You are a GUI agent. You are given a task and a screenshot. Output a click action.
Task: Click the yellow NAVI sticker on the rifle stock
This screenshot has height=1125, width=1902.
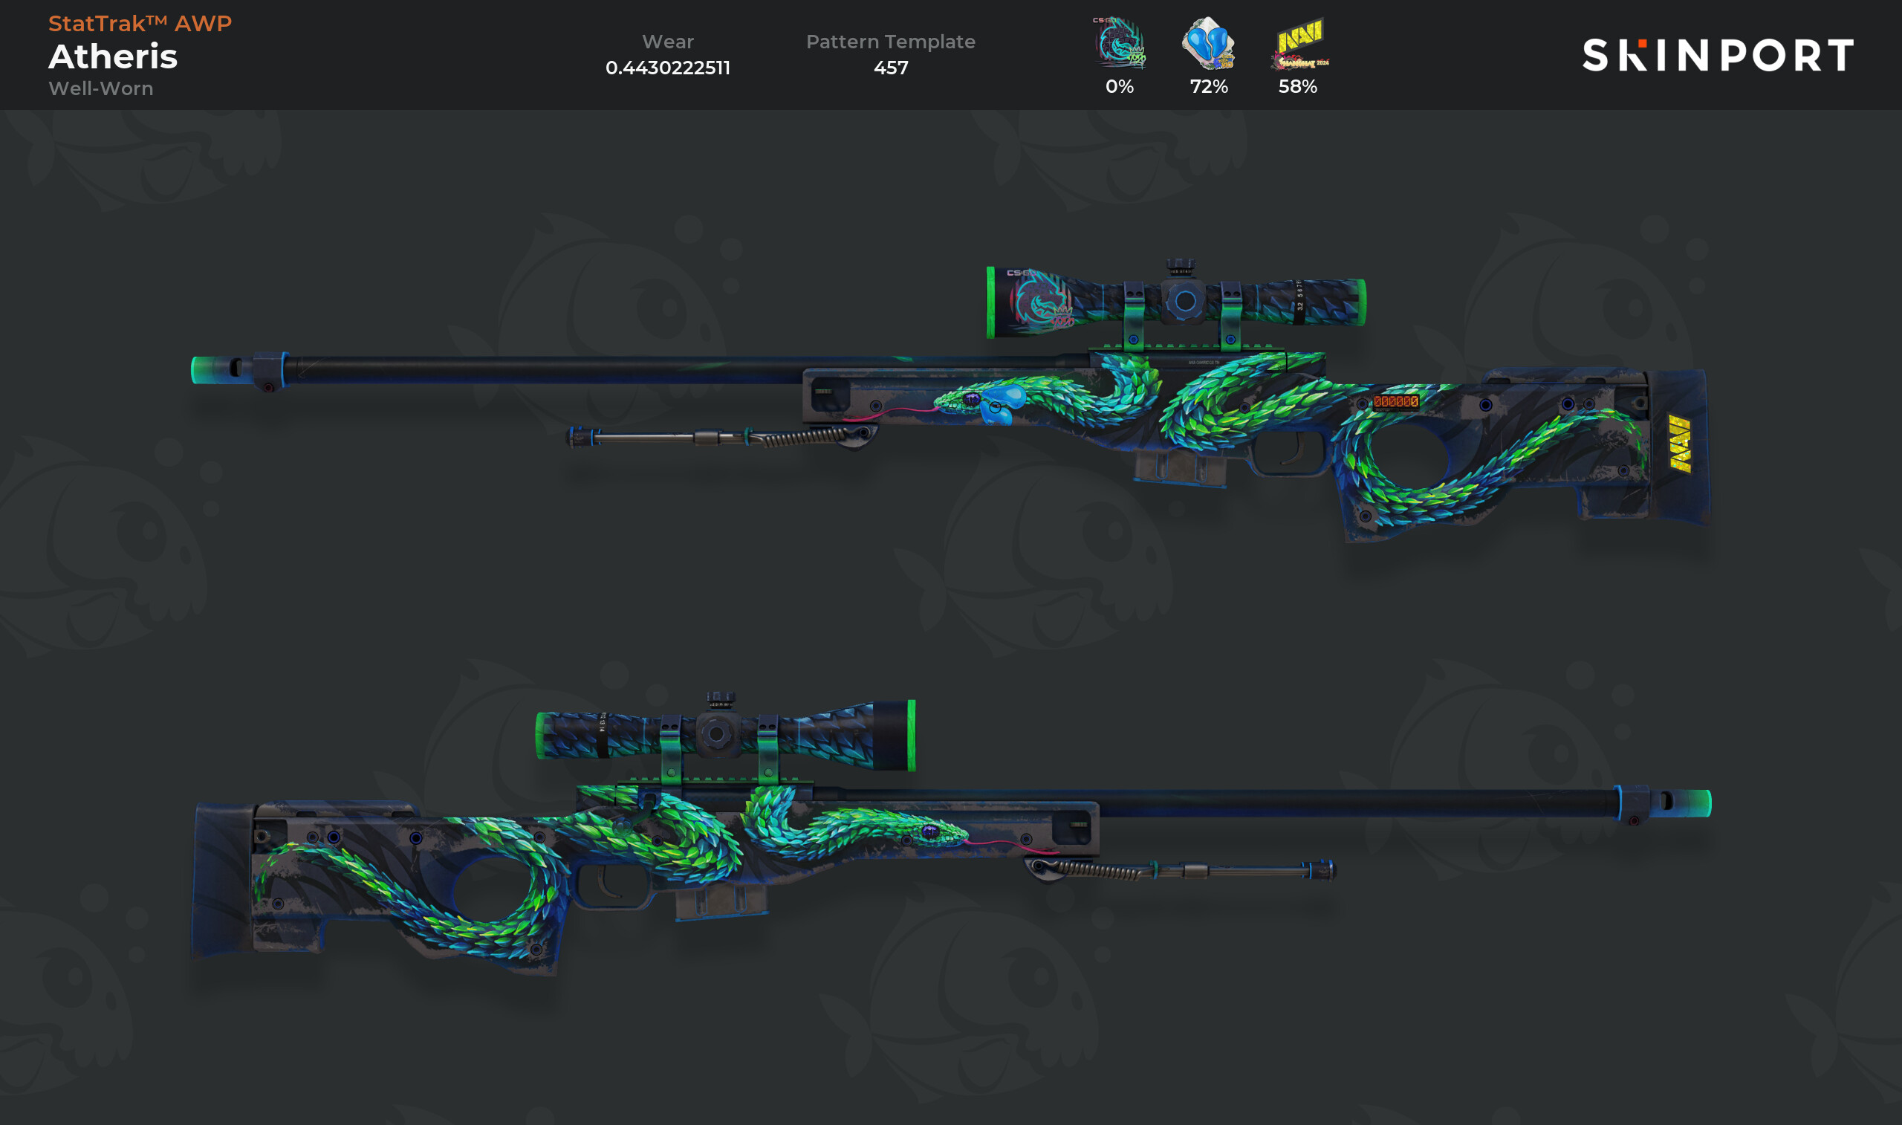[1680, 444]
